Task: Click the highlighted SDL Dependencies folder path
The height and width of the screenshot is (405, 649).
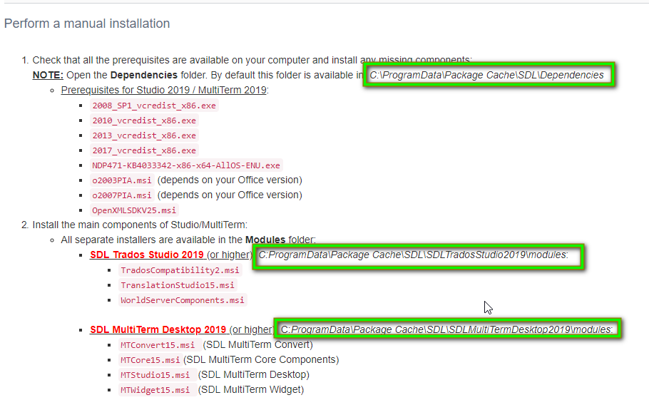Action: (x=487, y=75)
